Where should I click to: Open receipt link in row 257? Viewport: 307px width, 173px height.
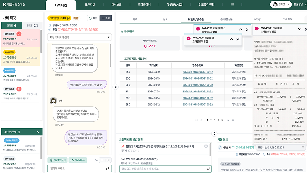[197, 72]
